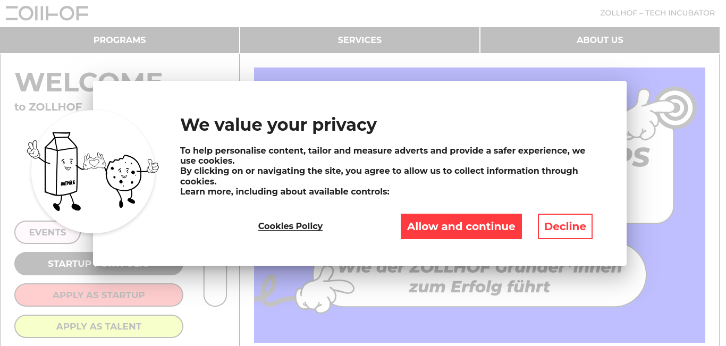Click the 'zum Erfolg führt' banner caption
This screenshot has width=726, height=346.
coord(479,287)
